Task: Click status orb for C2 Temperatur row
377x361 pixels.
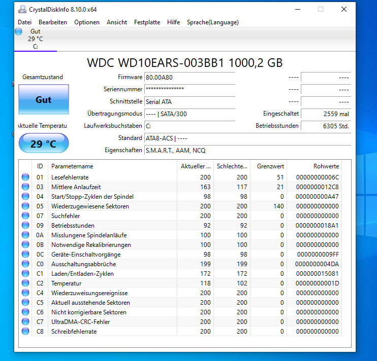Action: pyautogui.click(x=25, y=283)
